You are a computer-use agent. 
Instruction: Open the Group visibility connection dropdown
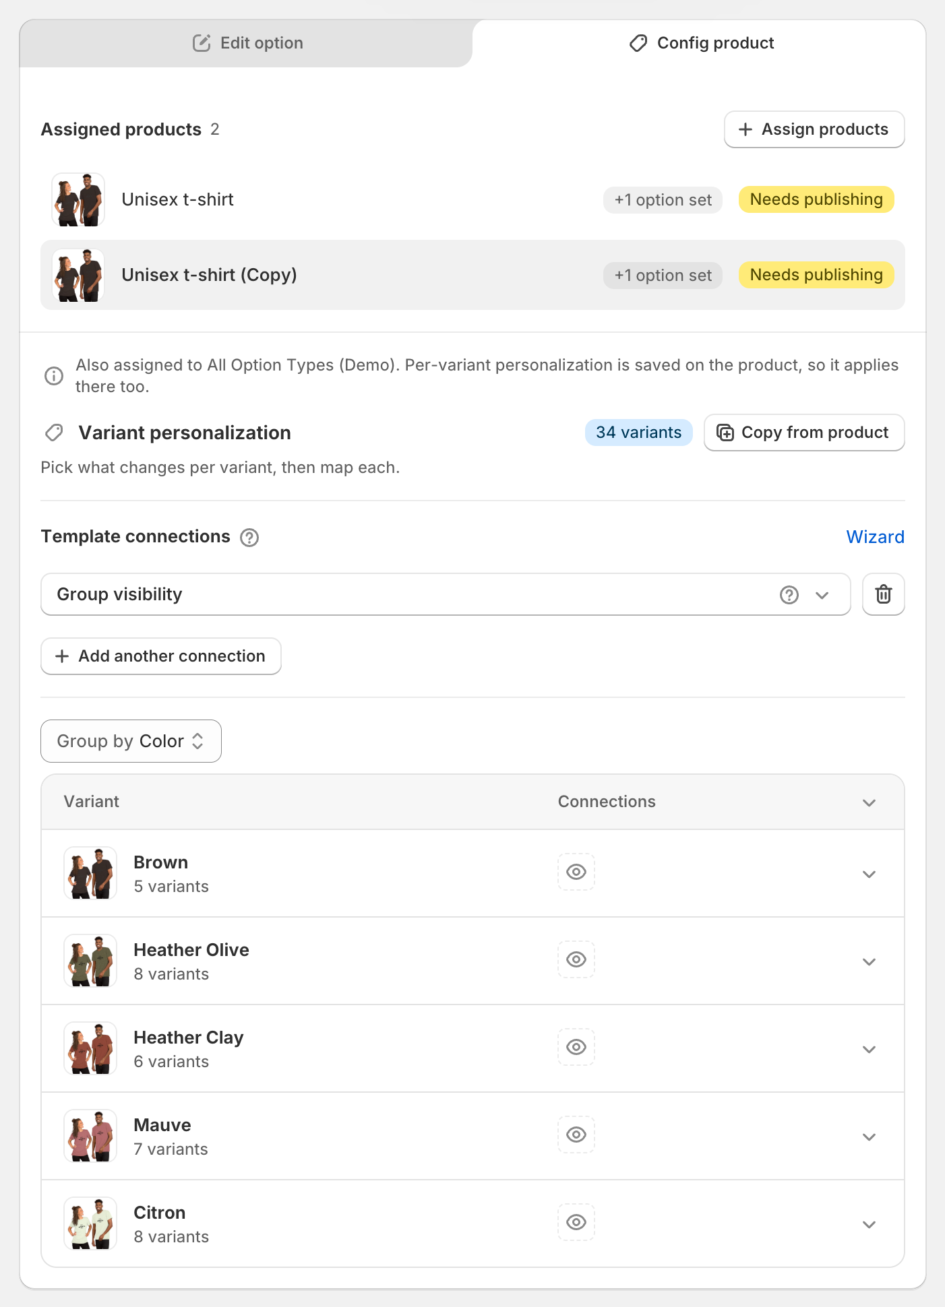446,594
